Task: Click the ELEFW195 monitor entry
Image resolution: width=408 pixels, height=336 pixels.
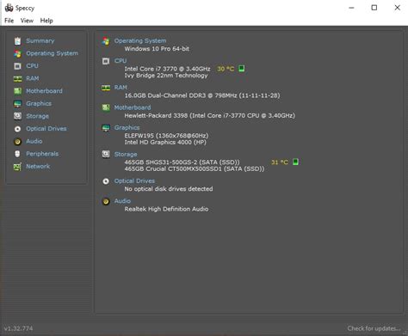Action: click(166, 136)
